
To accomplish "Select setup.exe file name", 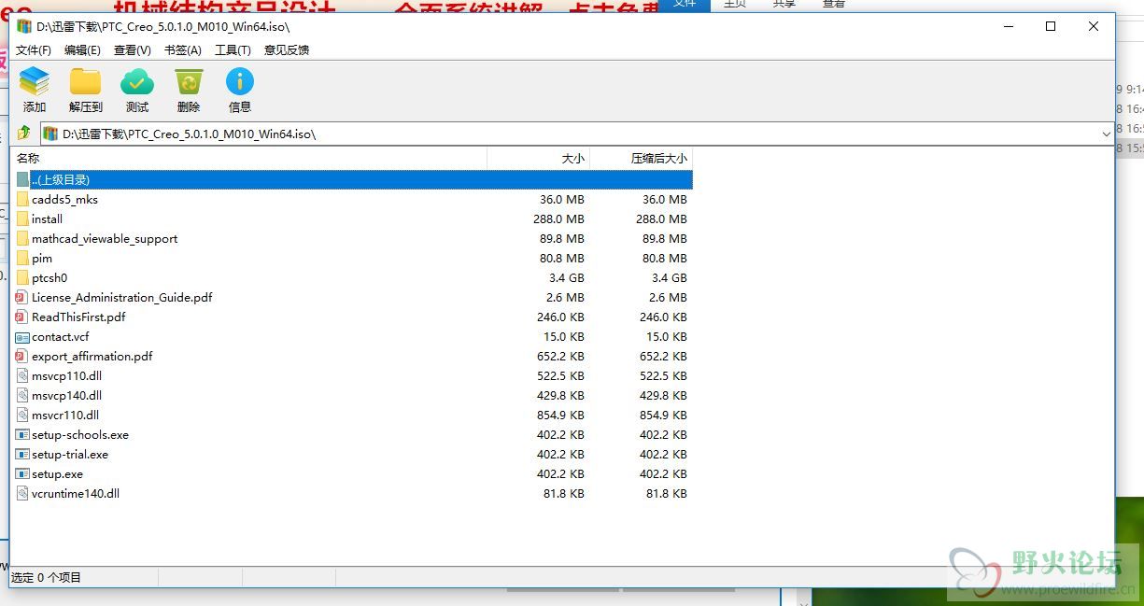I will point(58,473).
